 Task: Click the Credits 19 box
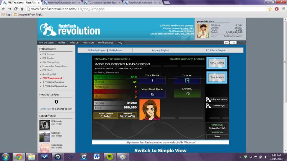coord(187,94)
